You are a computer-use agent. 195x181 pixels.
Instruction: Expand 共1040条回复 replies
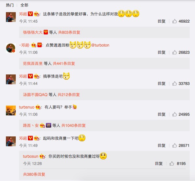point(74,125)
